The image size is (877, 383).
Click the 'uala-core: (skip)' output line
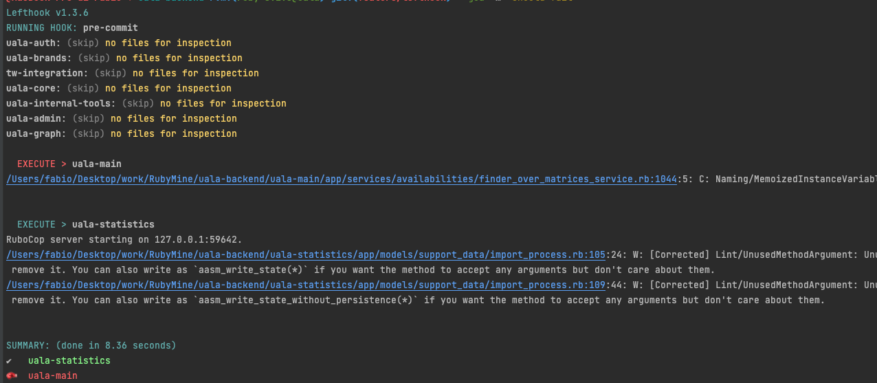coord(119,88)
